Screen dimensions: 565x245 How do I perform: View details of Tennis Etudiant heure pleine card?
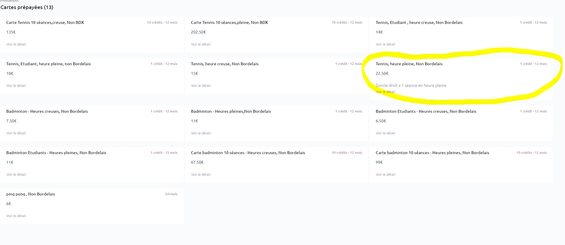pyautogui.click(x=16, y=86)
